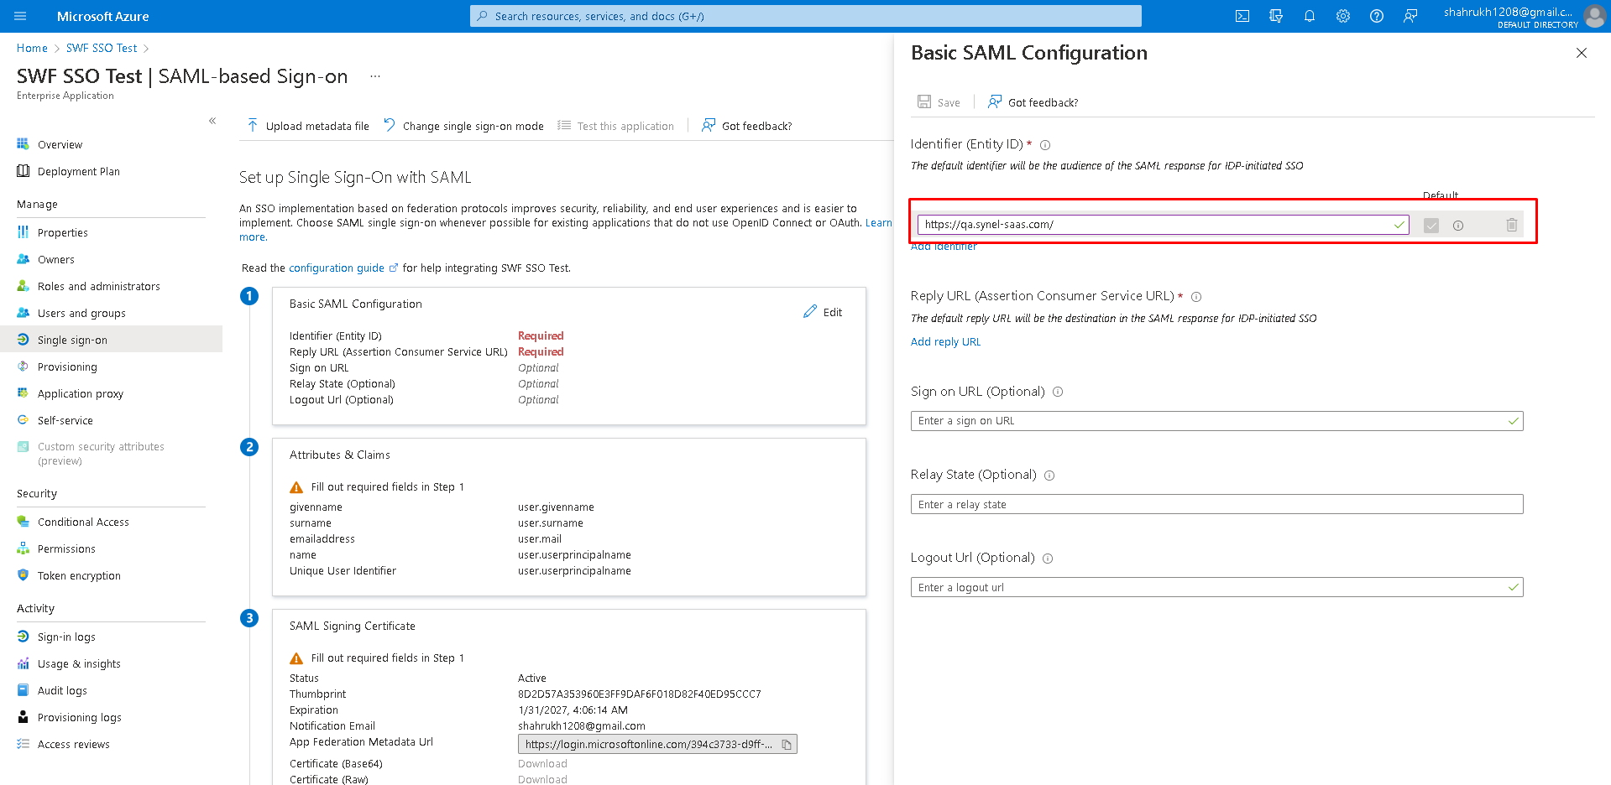This screenshot has width=1611, height=785.
Task: Open Roles and administrators
Action: [98, 287]
